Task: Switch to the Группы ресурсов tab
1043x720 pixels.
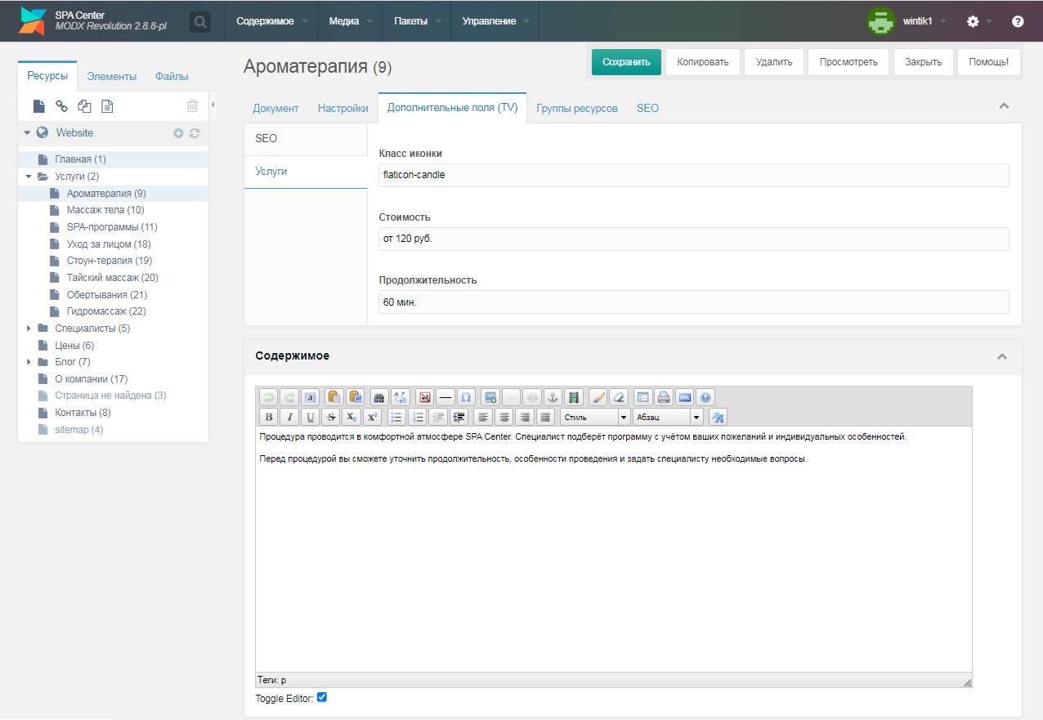Action: click(x=577, y=108)
